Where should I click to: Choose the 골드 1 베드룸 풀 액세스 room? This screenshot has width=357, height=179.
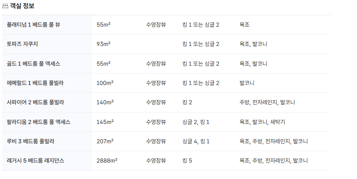tap(34, 64)
